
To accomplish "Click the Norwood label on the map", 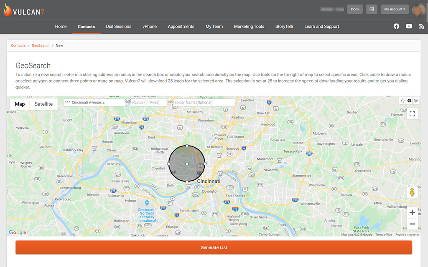I will pyautogui.click(x=232, y=149).
